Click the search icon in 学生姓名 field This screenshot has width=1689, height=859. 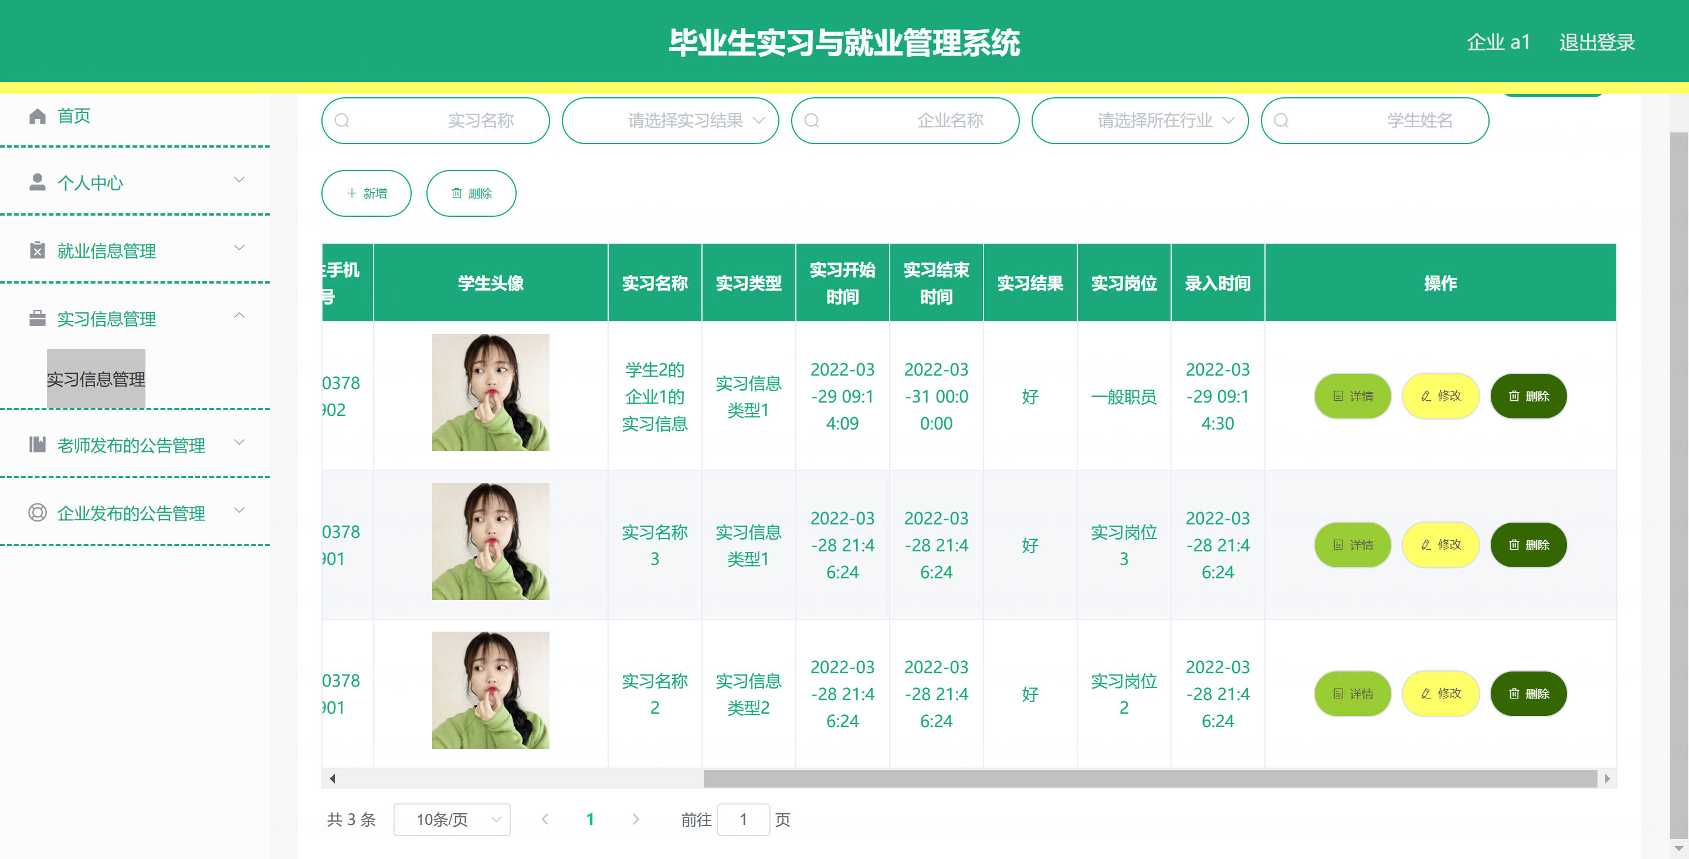tap(1280, 121)
